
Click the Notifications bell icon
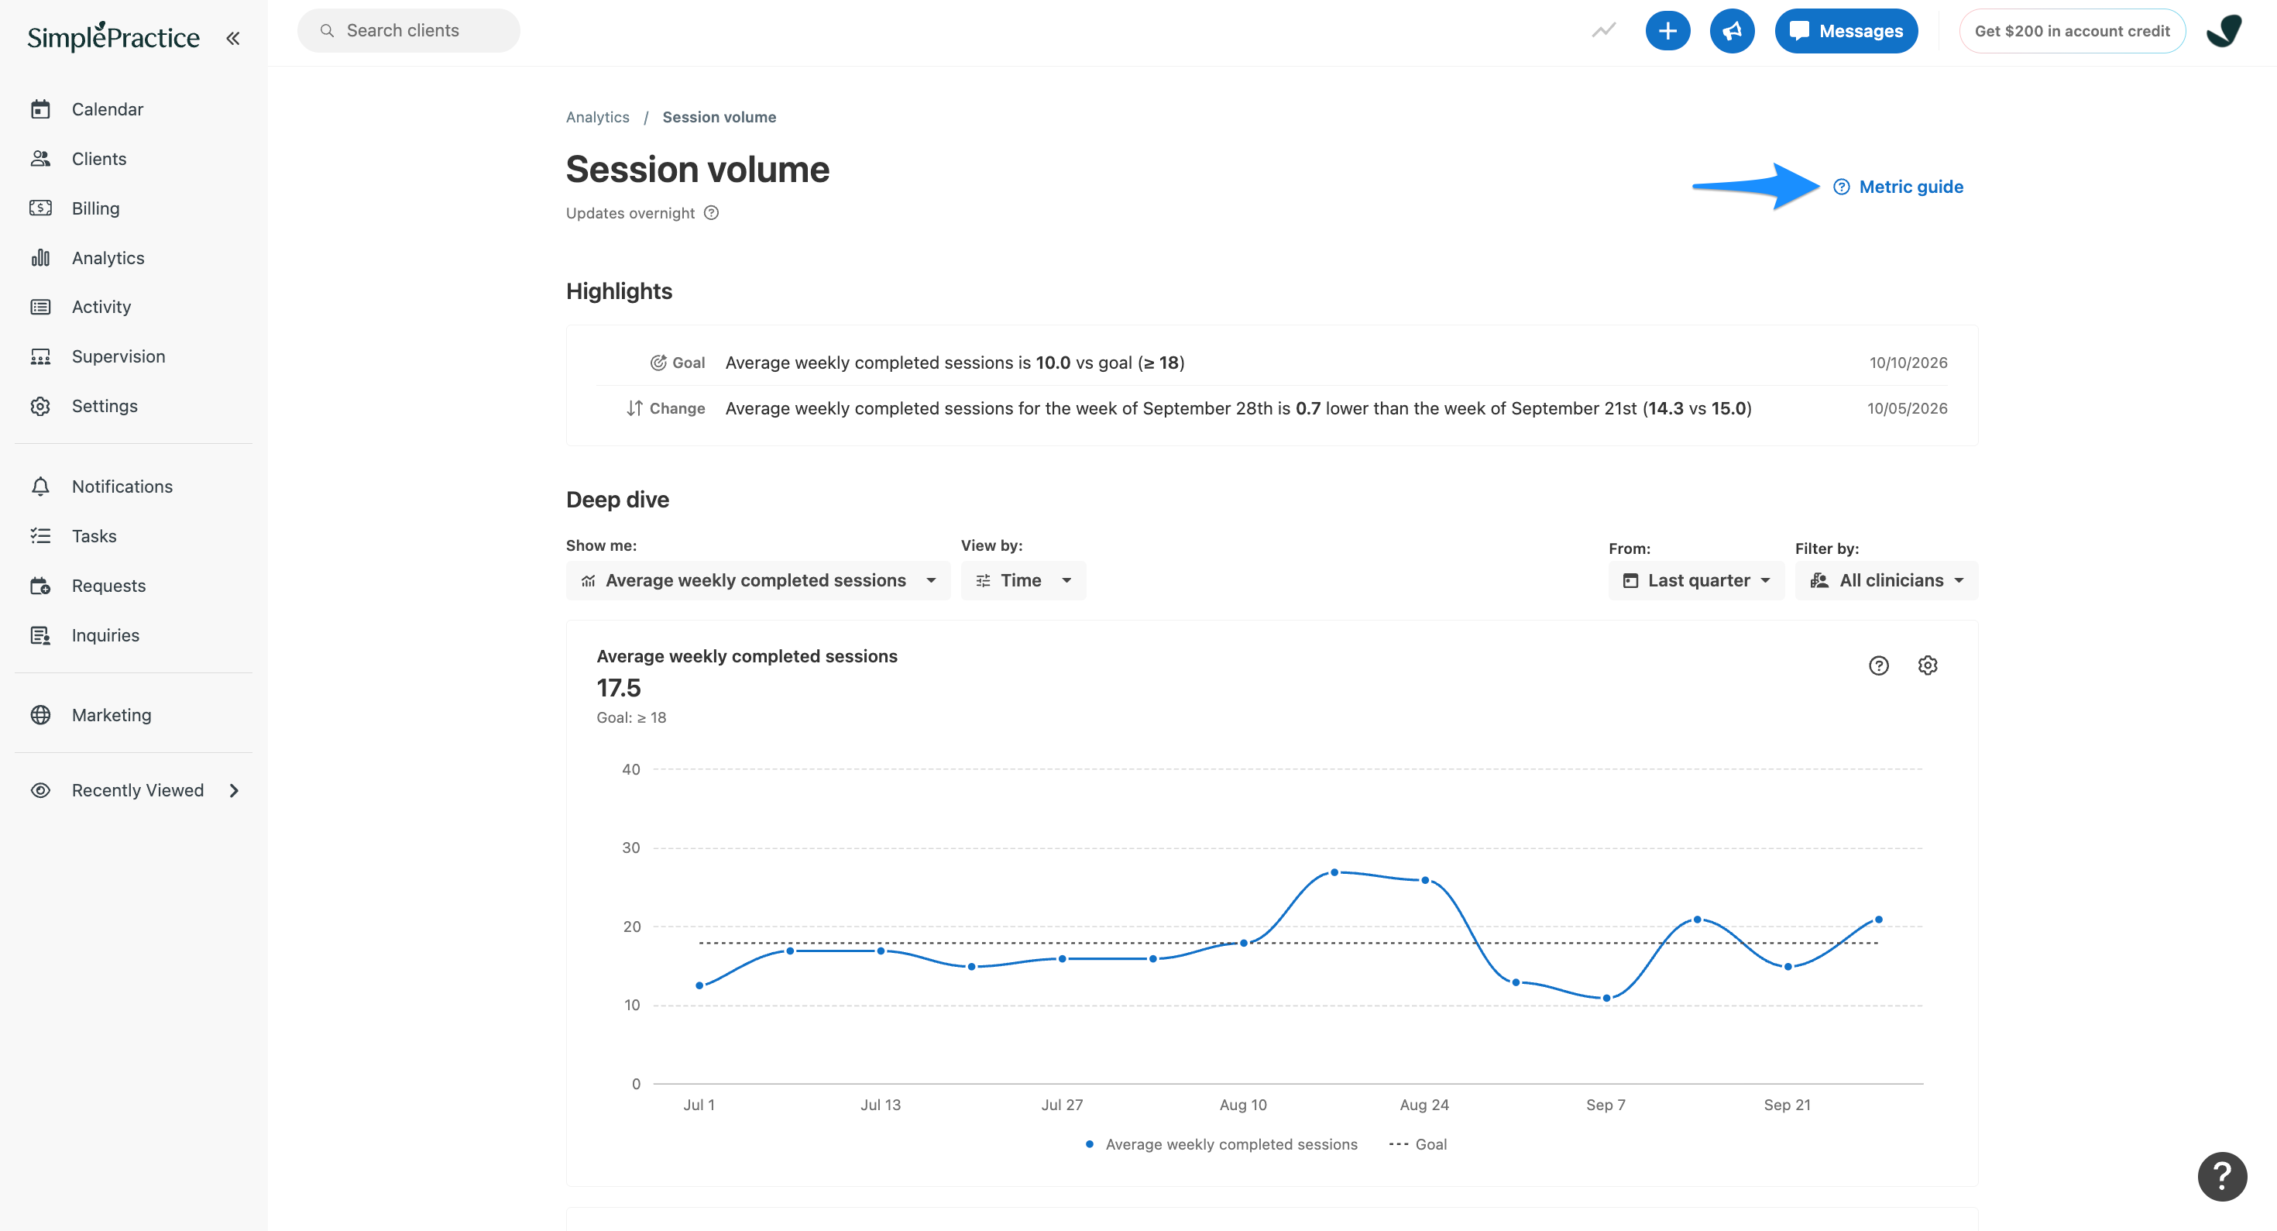[39, 487]
